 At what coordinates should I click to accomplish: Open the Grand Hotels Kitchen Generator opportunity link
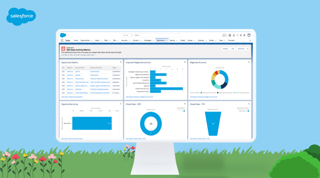pos(100,93)
